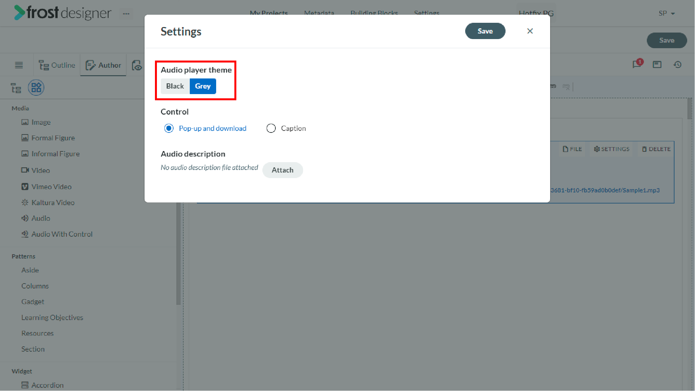Click the Accordion widget icon
The height and width of the screenshot is (391, 695).
[25, 385]
